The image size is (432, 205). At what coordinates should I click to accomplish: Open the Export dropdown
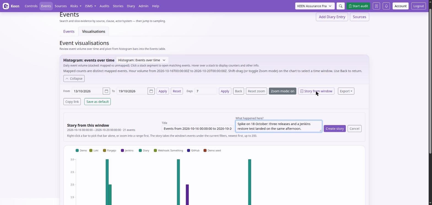346,91
